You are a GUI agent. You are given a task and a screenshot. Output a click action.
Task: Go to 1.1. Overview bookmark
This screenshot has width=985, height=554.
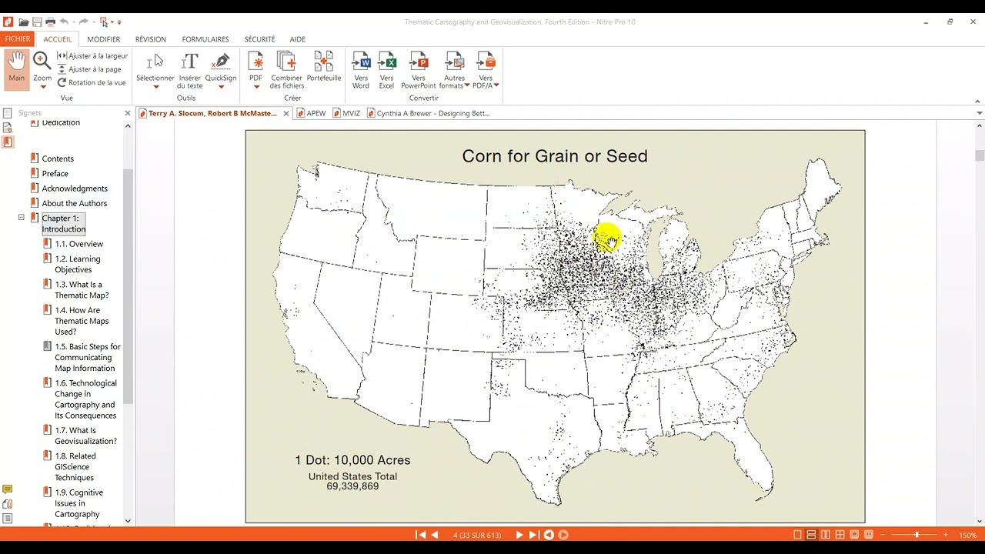(x=78, y=244)
